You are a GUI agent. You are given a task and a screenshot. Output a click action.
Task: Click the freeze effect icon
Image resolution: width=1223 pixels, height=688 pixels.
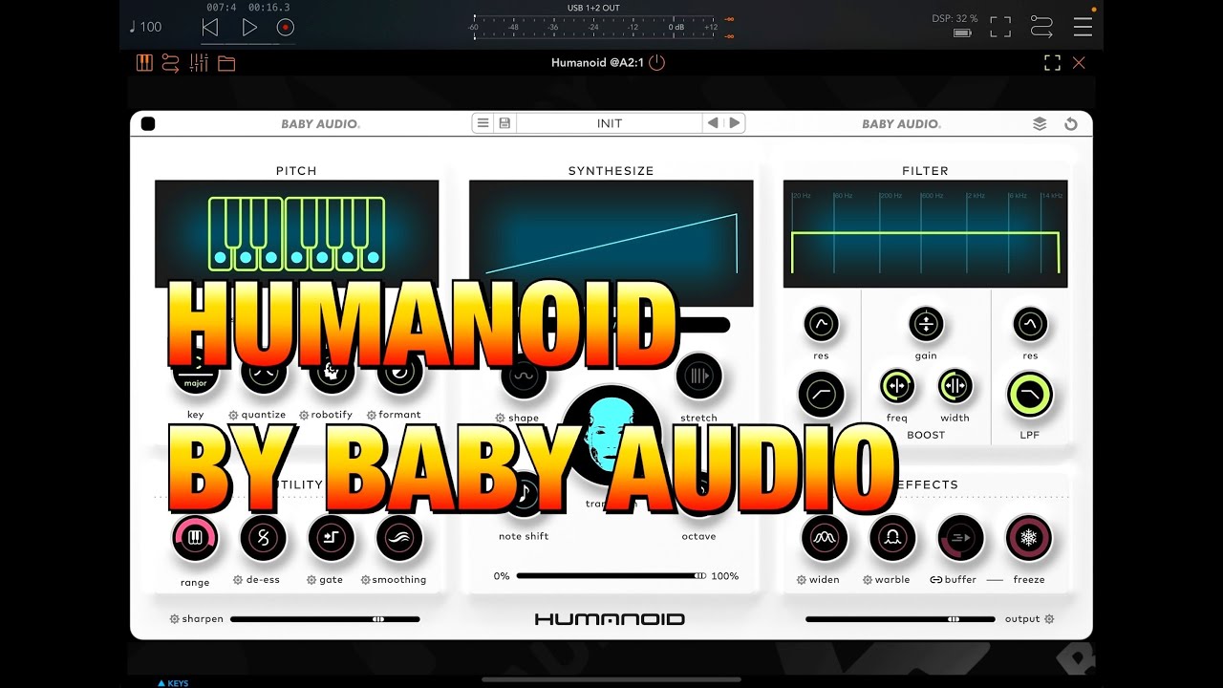tap(1027, 538)
